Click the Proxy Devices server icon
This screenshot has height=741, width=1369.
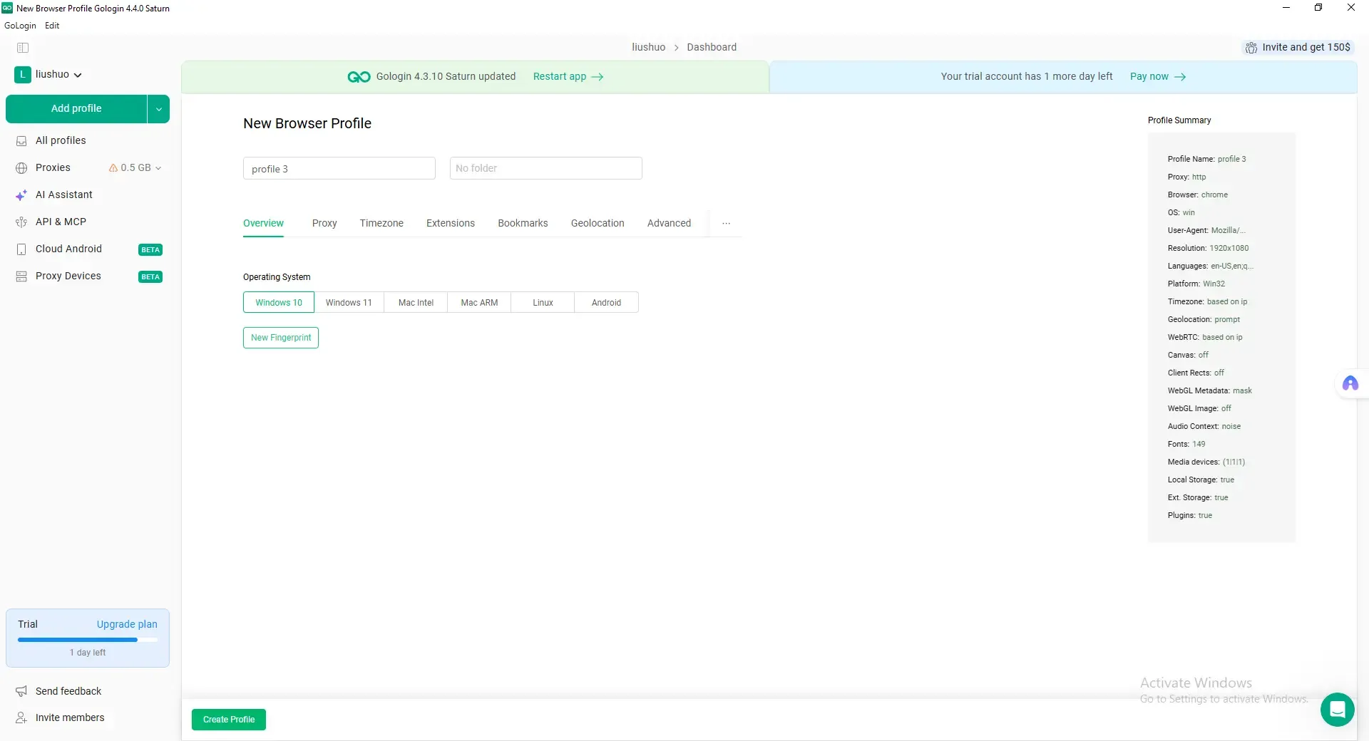[21, 276]
